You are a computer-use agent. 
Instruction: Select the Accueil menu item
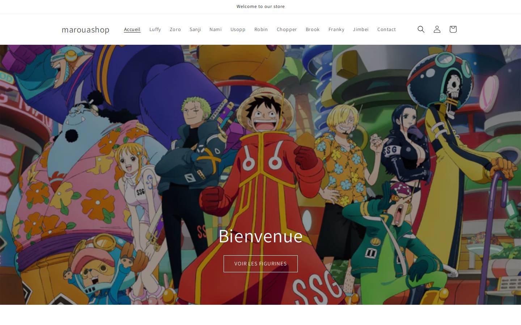pyautogui.click(x=132, y=29)
